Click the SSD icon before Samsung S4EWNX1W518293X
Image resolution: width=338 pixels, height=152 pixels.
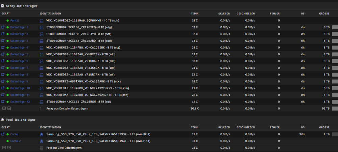[x=42, y=134]
